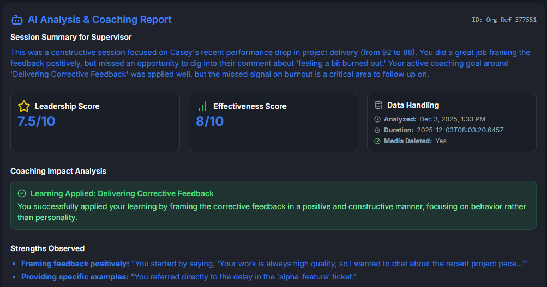Click the 7.5/10 leadership score value

[37, 121]
